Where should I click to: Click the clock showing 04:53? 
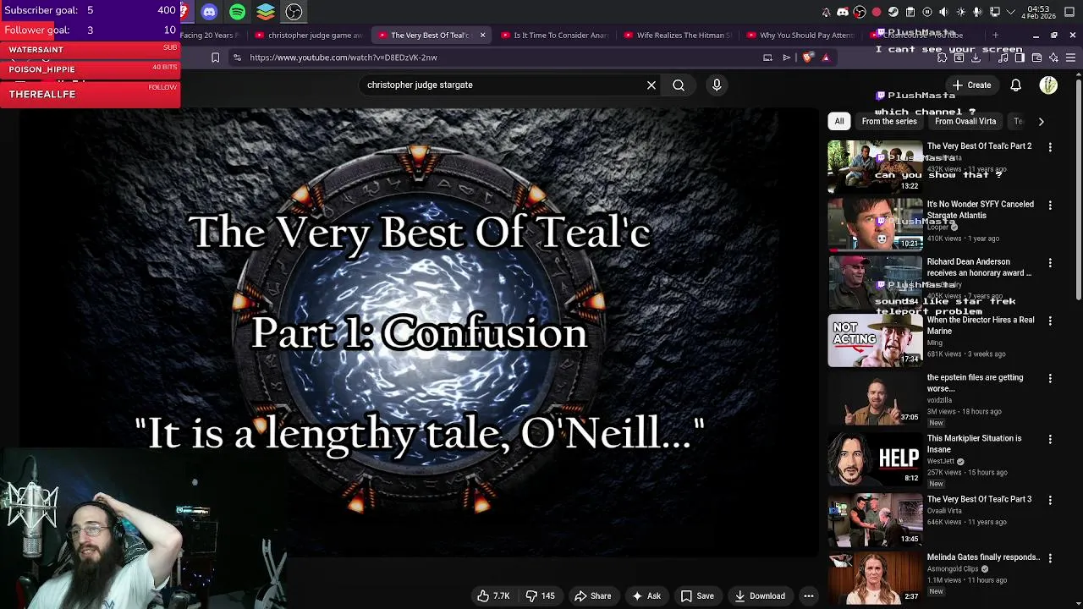(x=1038, y=12)
